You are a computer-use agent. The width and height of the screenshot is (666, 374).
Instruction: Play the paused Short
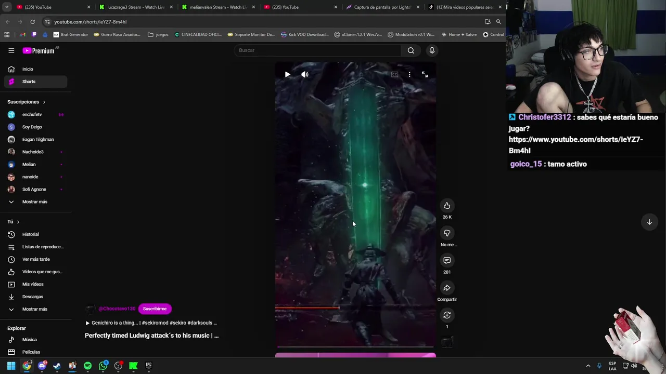(287, 74)
